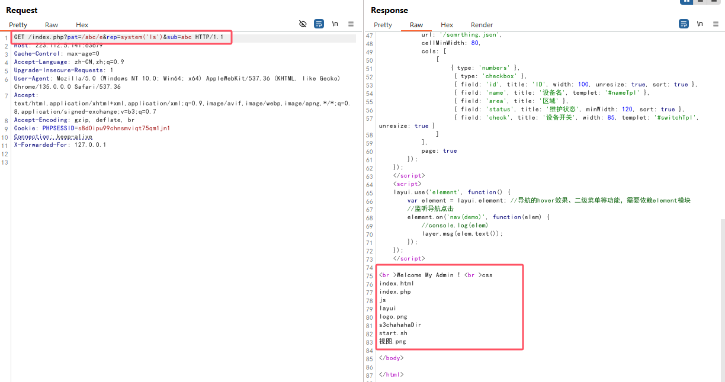Click the { type: 'checkbox' } line
725x382 pixels.
pyautogui.click(x=490, y=76)
